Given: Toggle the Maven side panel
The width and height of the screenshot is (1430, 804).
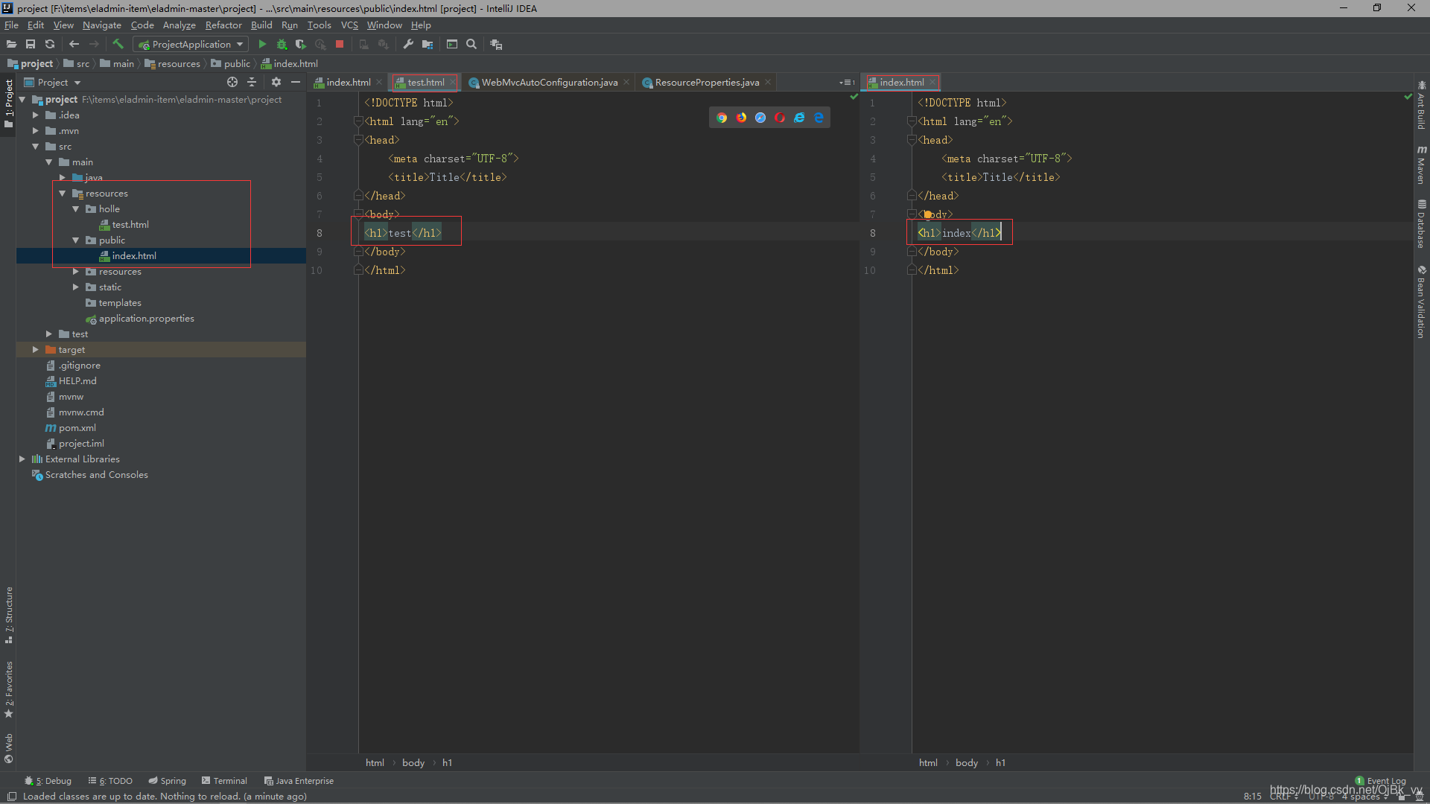Looking at the screenshot, I should pos(1422,165).
